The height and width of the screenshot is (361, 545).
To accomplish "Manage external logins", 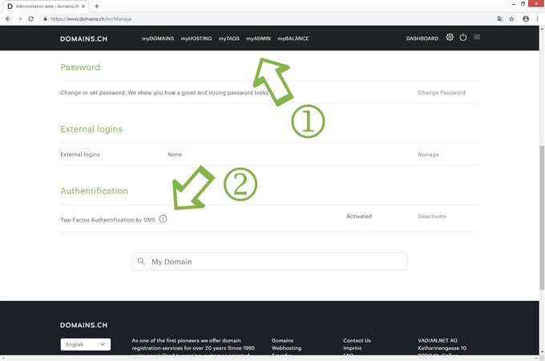I will click(x=429, y=154).
